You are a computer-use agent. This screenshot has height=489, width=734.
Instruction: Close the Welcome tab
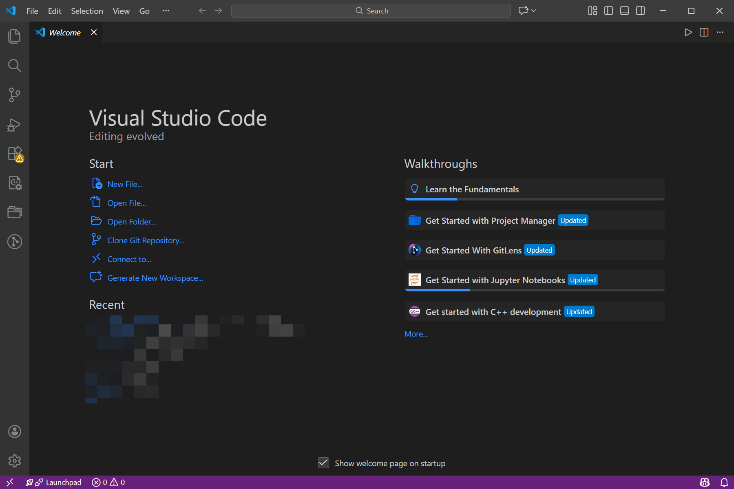coord(94,32)
